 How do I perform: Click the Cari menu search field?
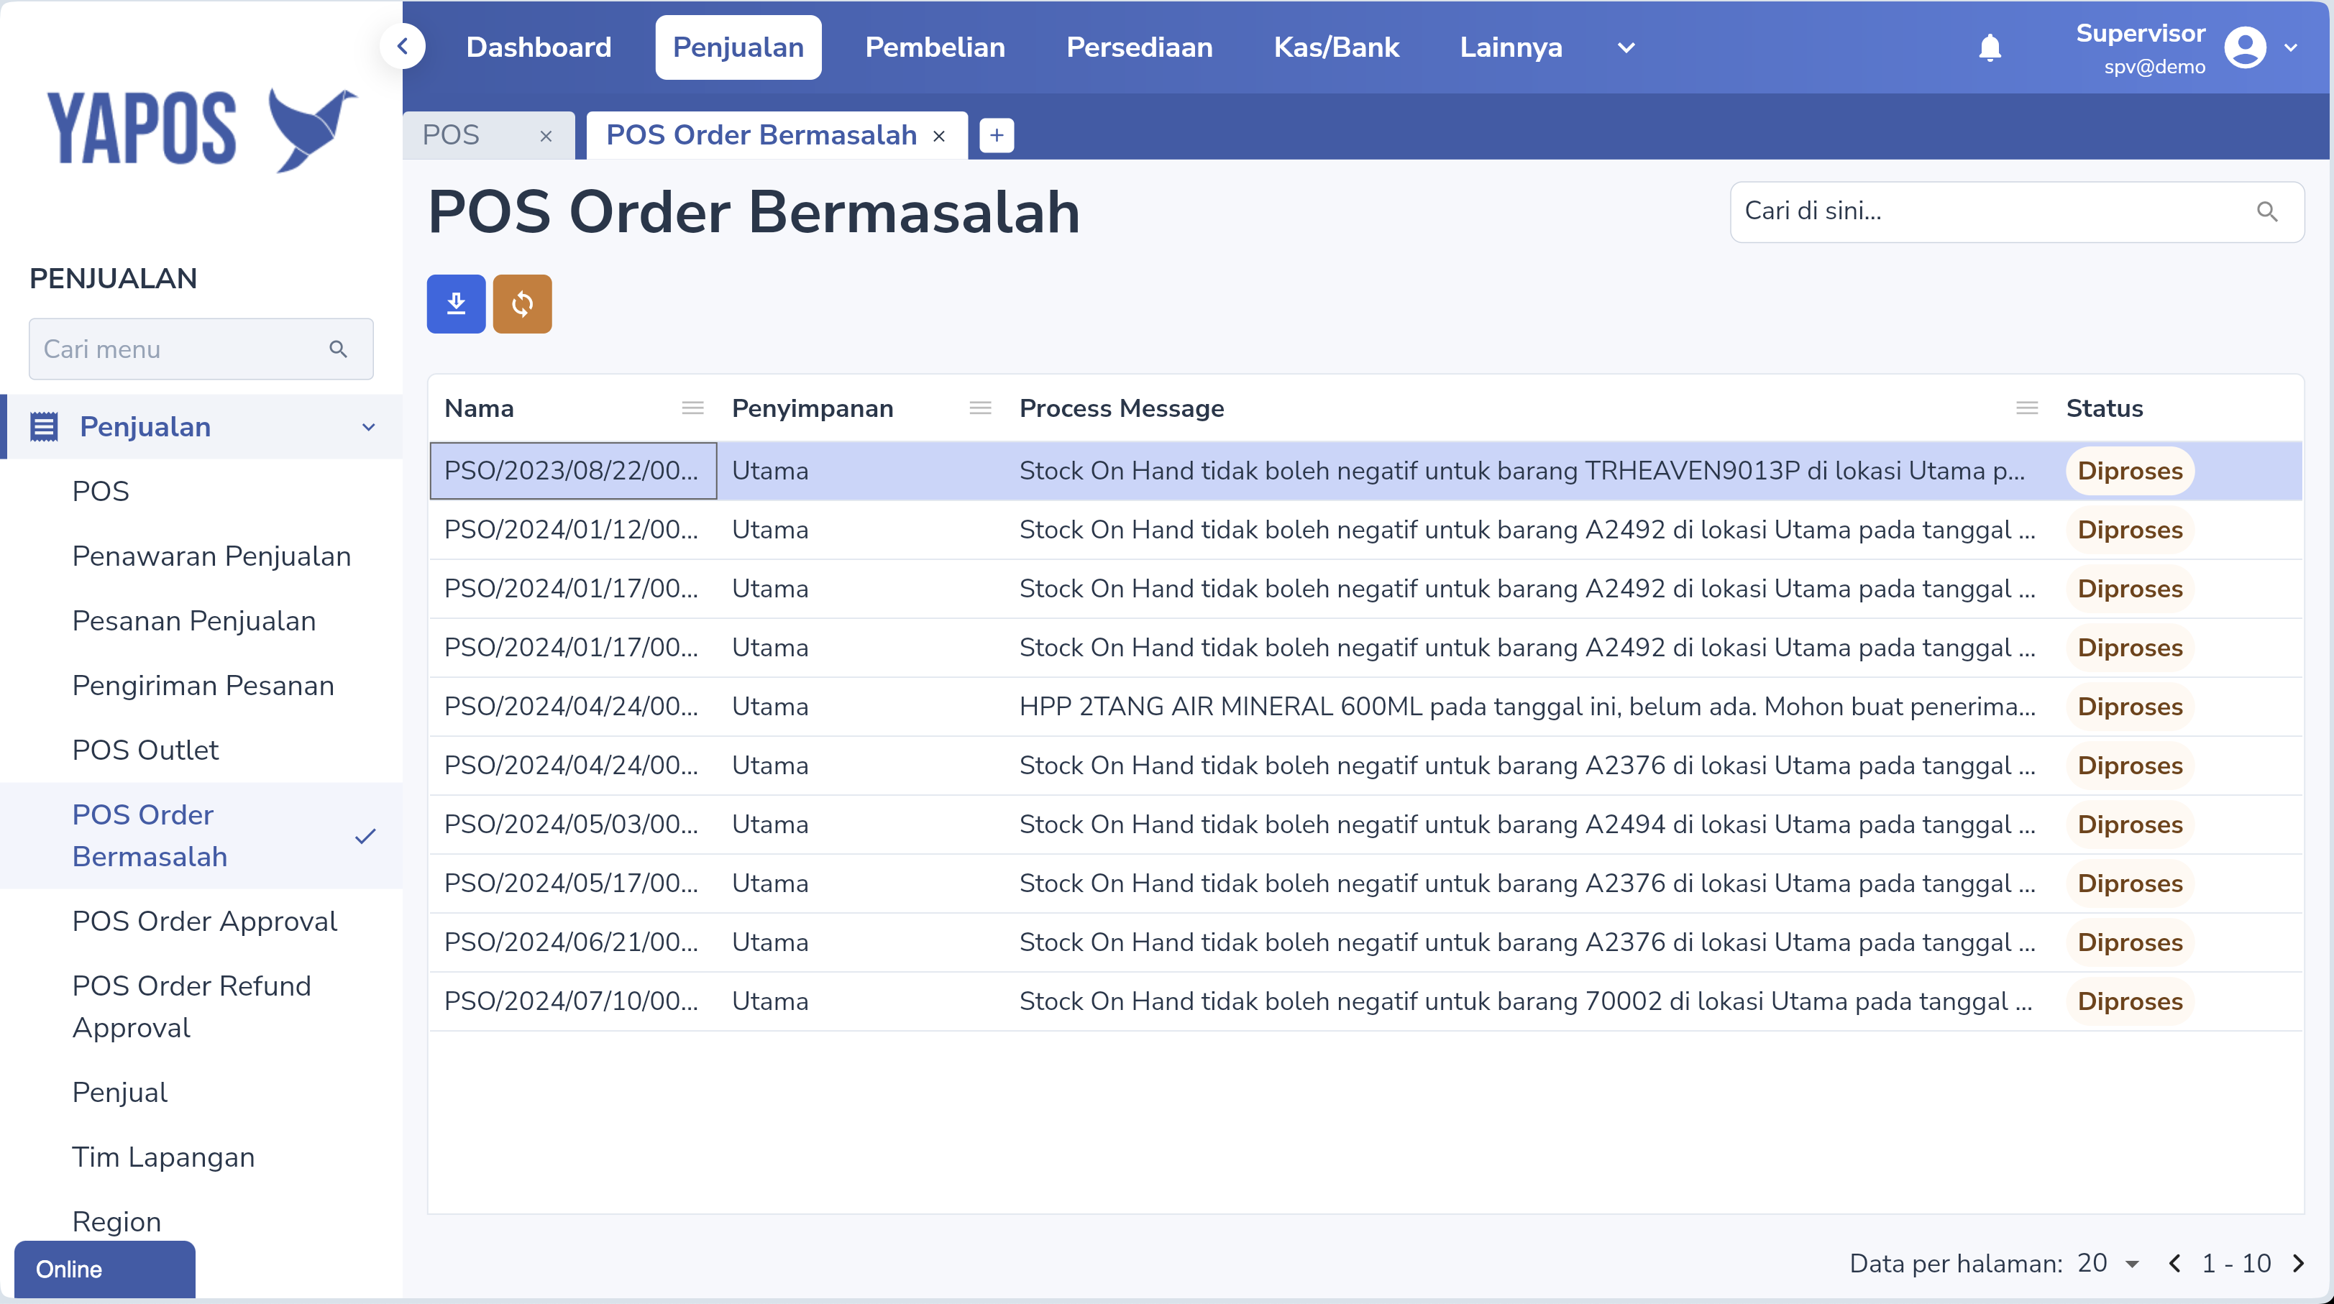tap(201, 349)
